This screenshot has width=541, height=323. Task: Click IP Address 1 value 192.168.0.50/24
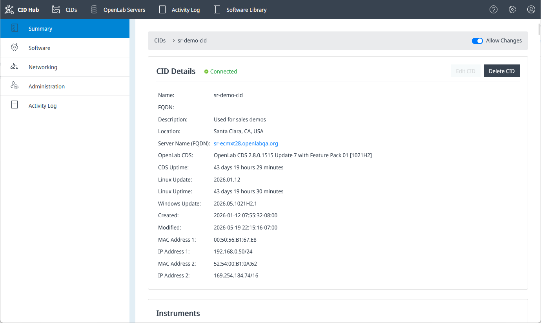coord(233,251)
